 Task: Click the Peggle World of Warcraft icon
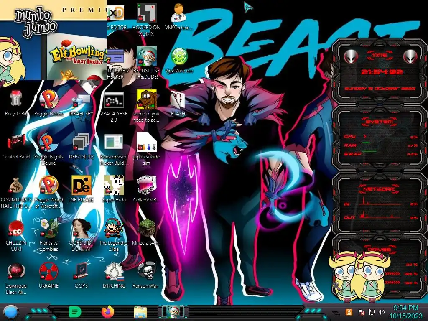[x=48, y=192]
